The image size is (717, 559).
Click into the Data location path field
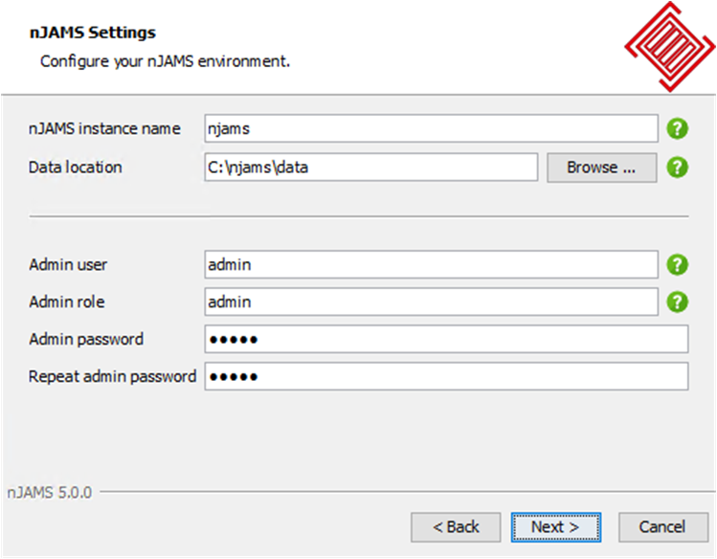click(370, 168)
